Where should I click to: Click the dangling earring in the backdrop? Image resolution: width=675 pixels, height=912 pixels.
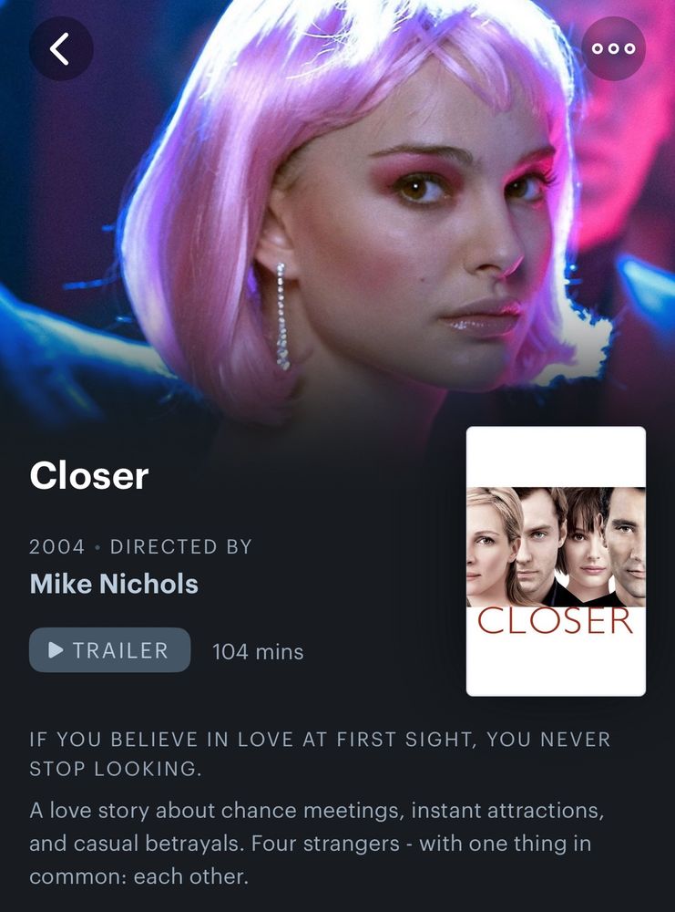281,317
